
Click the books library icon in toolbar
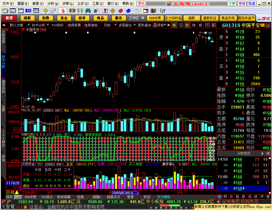[x=153, y=11]
